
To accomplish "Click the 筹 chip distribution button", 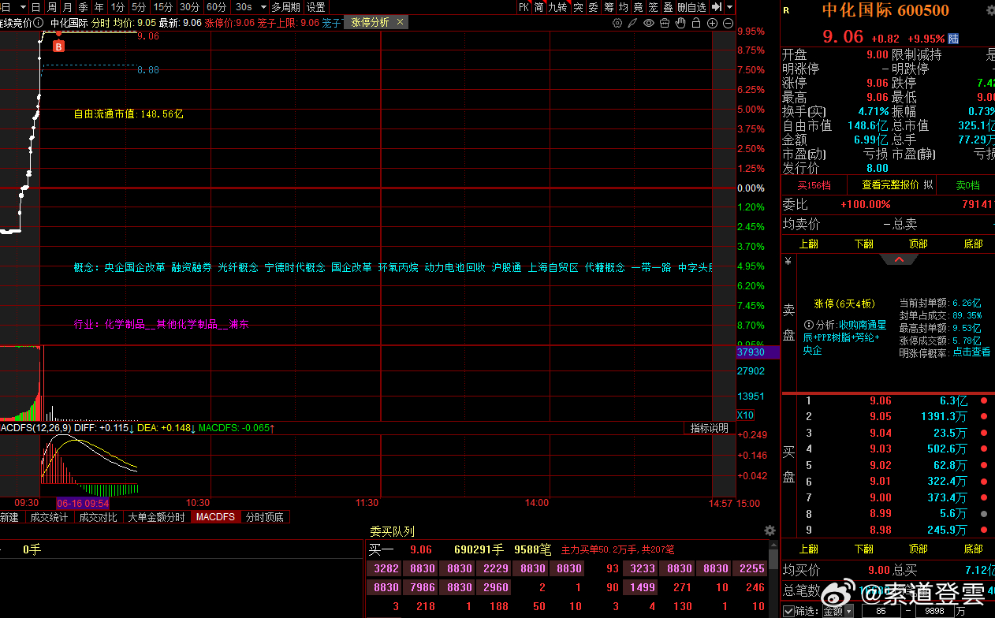I will click(609, 7).
